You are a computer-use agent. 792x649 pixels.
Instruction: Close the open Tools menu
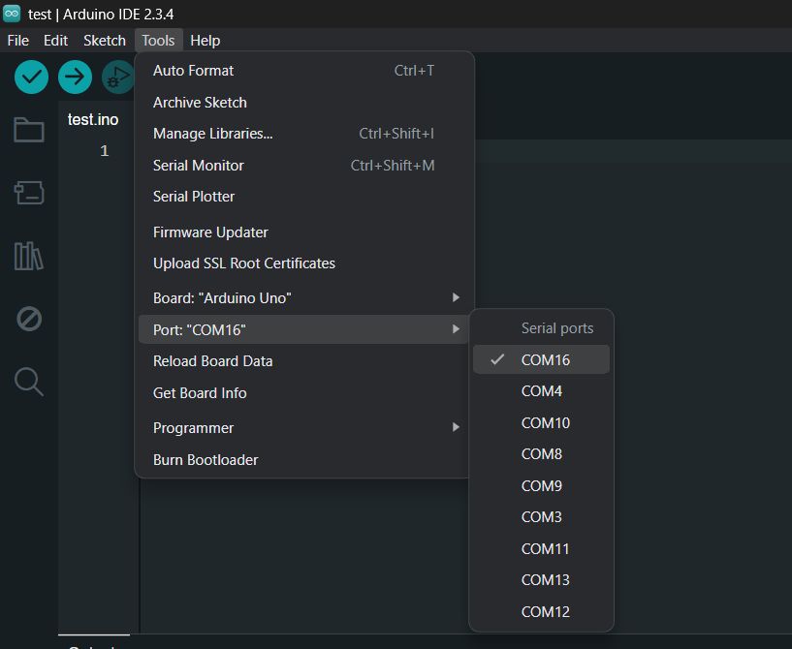(158, 41)
